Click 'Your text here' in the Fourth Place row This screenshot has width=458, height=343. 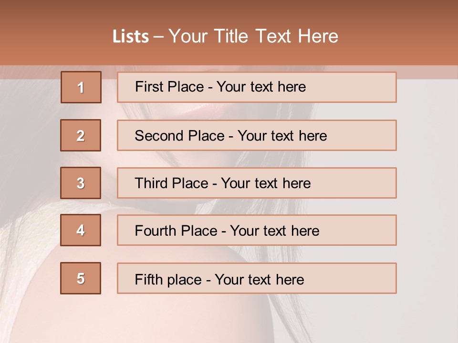274,231
